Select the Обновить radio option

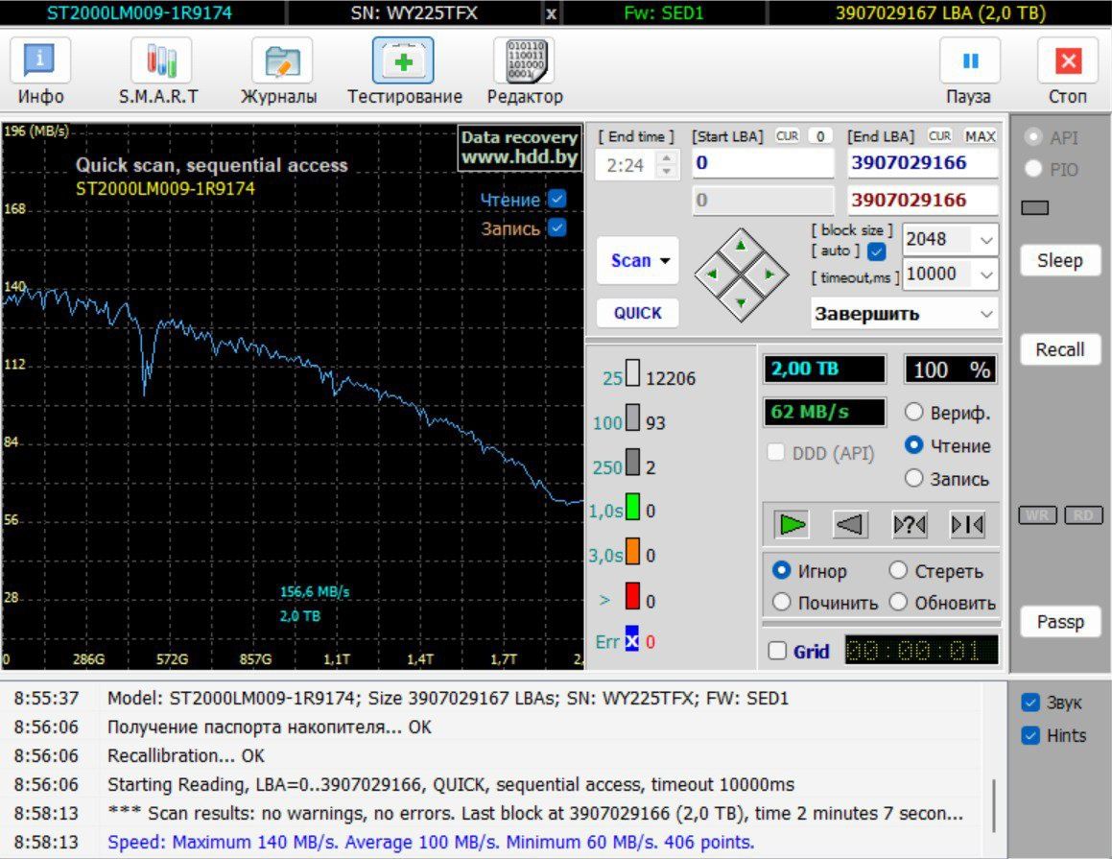pyautogui.click(x=899, y=602)
